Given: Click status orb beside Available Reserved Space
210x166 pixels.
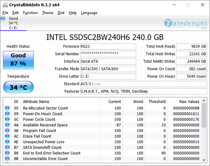Looking at the screenshot, I should [x=7, y=125].
